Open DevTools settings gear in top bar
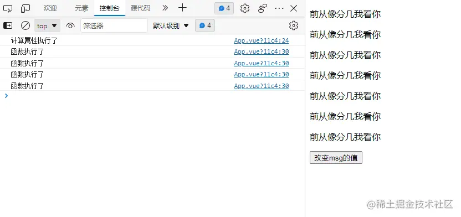 pyautogui.click(x=244, y=8)
